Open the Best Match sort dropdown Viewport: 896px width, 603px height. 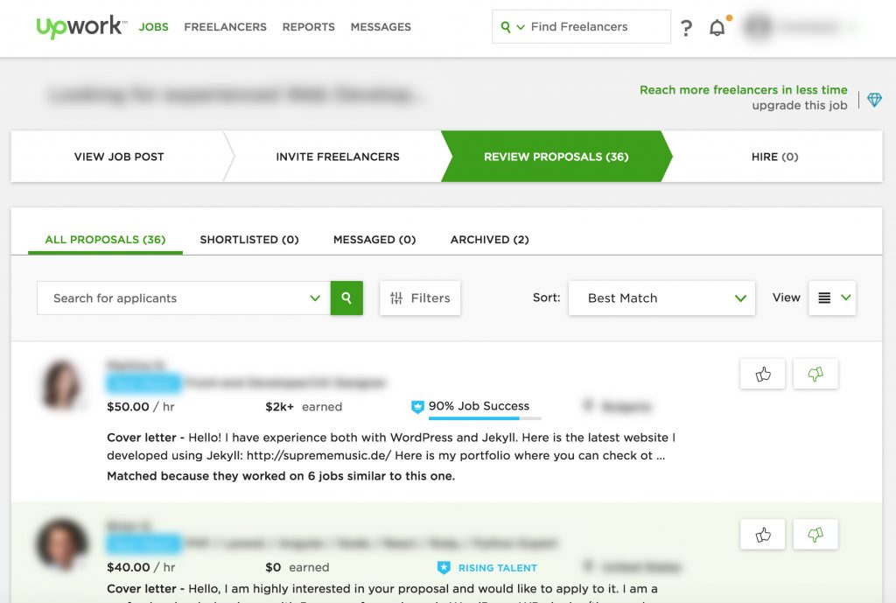pyautogui.click(x=661, y=298)
